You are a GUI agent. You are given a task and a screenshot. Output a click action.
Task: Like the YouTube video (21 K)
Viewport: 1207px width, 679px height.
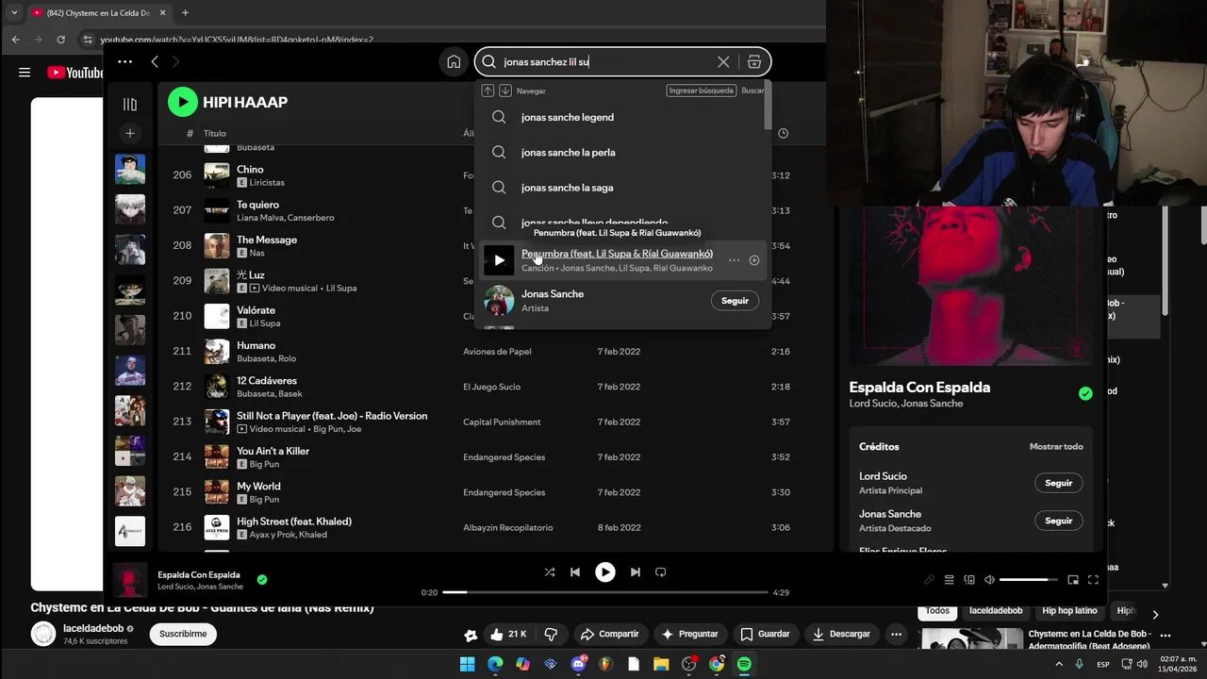(x=509, y=634)
